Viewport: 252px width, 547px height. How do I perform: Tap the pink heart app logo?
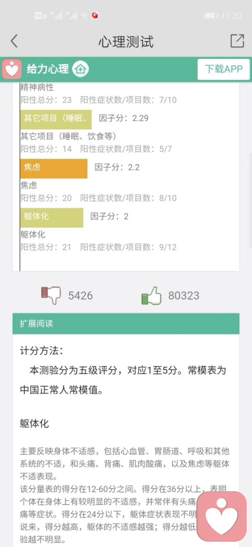pos(12,69)
